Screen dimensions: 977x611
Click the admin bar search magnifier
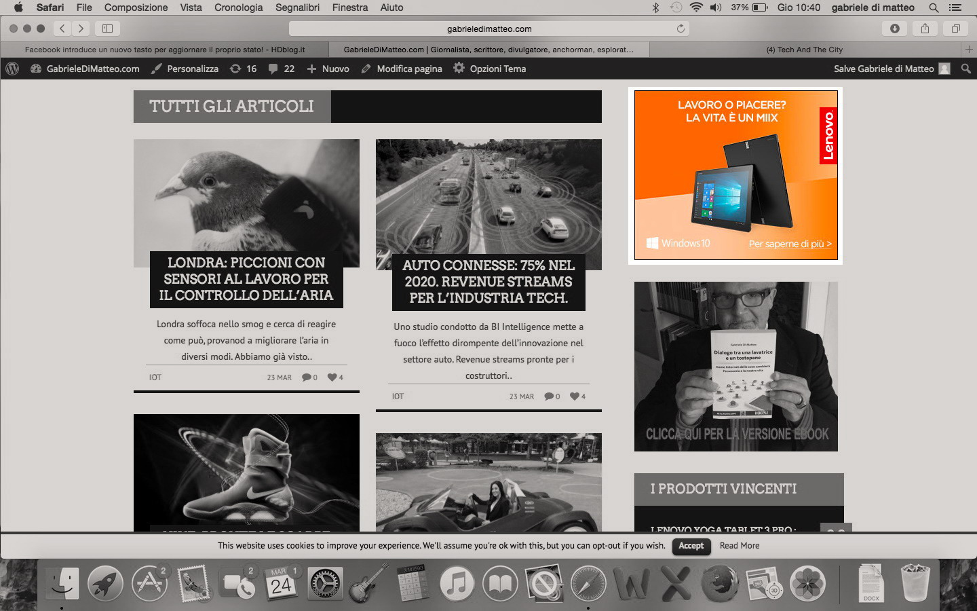[966, 69]
